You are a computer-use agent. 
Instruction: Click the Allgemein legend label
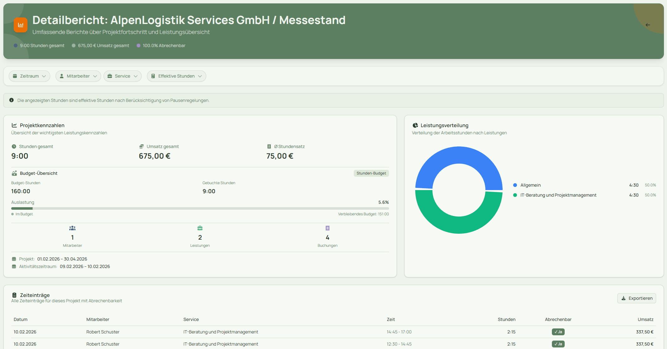point(530,185)
